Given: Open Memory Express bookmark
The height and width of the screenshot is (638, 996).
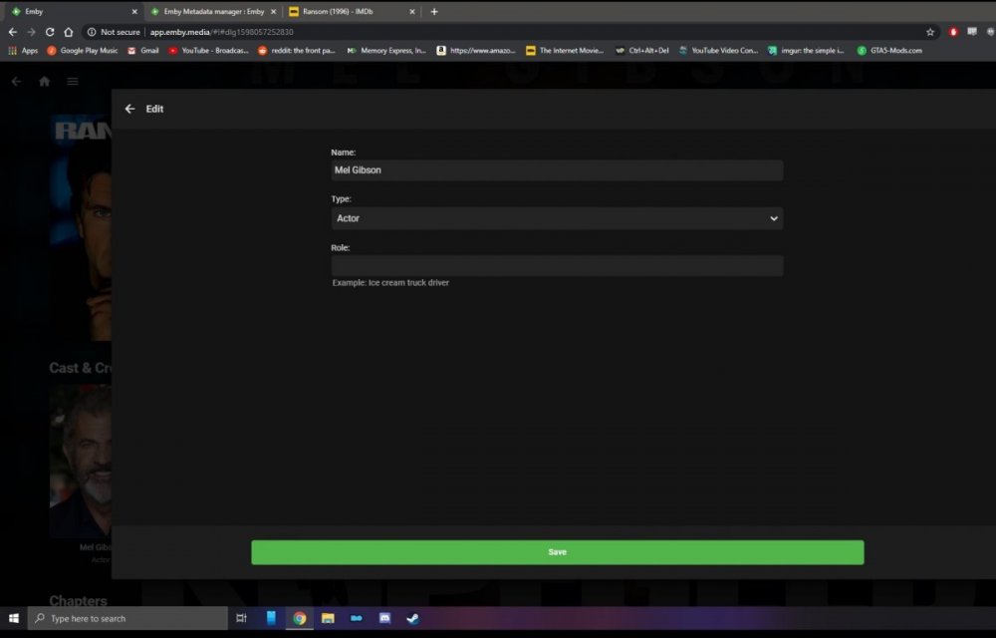Looking at the screenshot, I should click(386, 50).
